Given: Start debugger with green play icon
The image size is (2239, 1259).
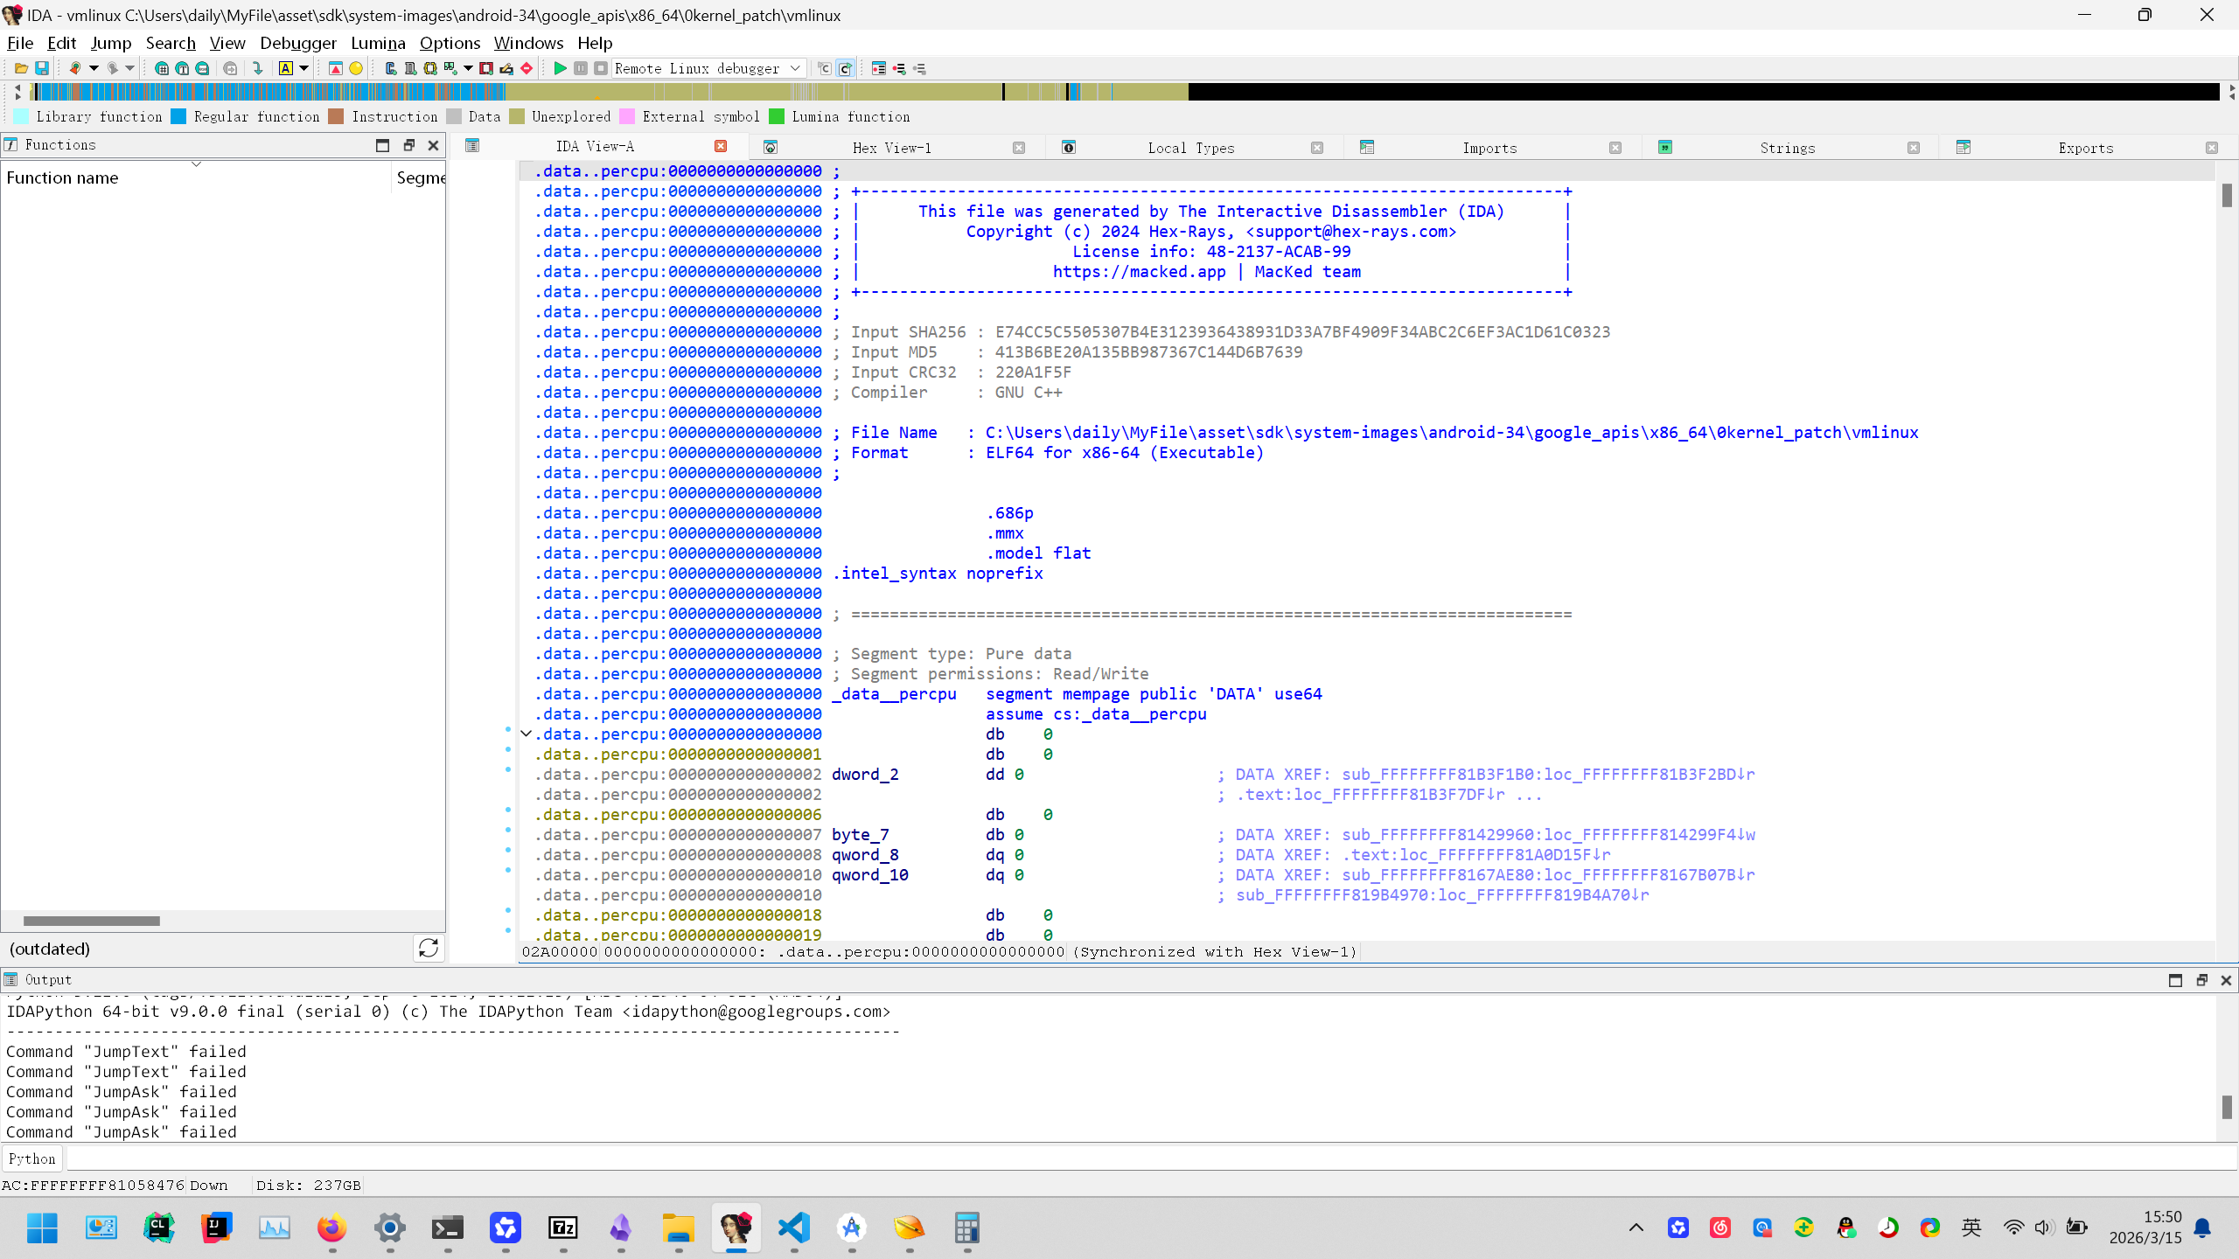Looking at the screenshot, I should point(560,68).
